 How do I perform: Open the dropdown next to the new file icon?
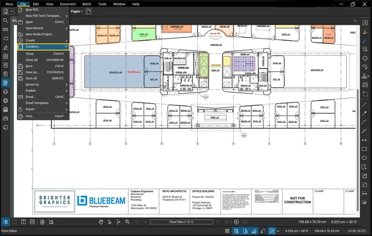(x=12, y=12)
